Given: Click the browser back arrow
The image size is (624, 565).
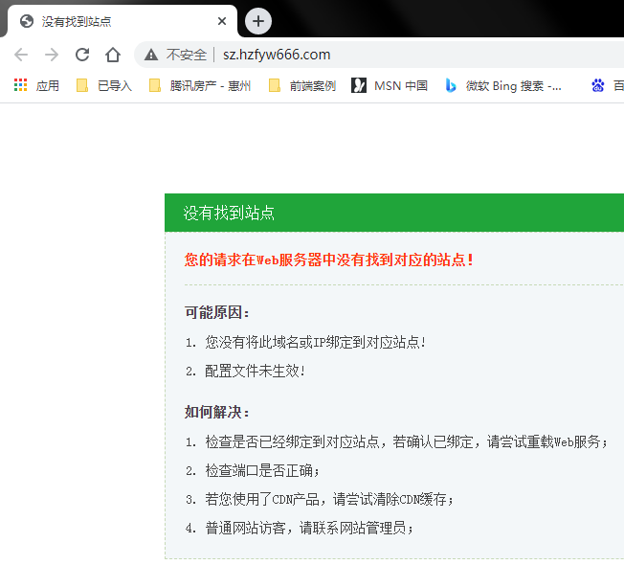Looking at the screenshot, I should [x=21, y=55].
